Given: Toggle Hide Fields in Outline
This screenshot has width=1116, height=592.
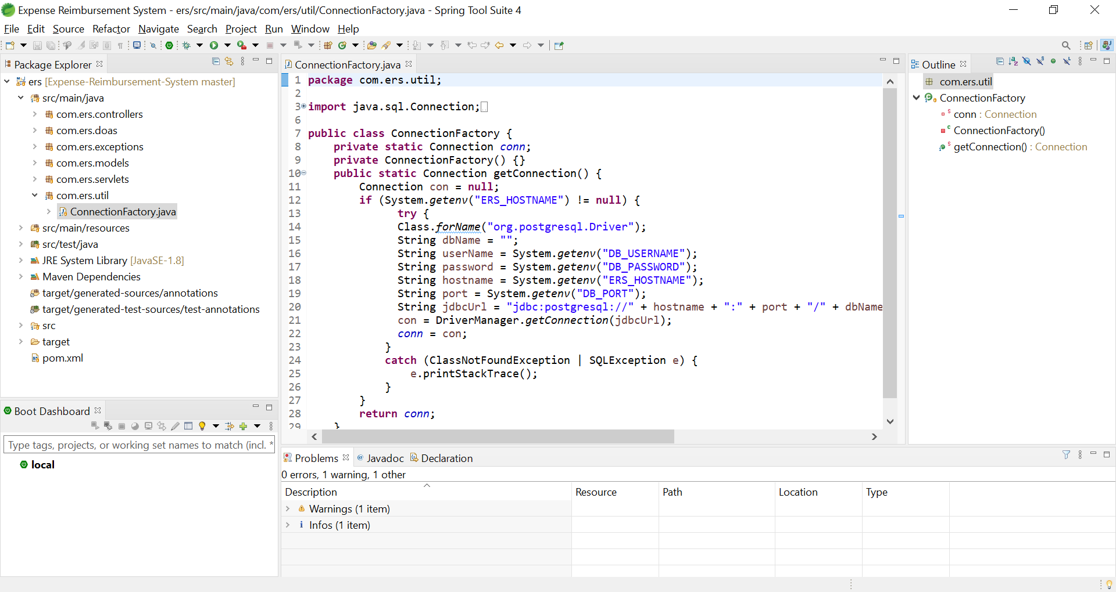Looking at the screenshot, I should [x=1027, y=61].
